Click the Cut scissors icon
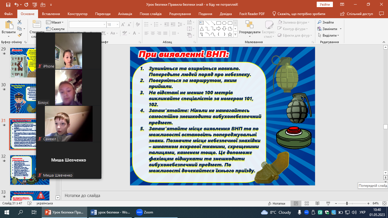This screenshot has height=218, width=388. pos(20,22)
